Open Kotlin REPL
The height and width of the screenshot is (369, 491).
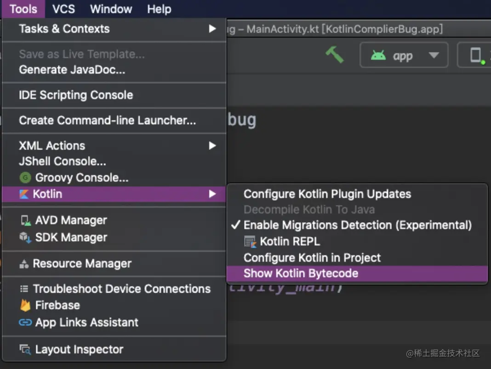pyautogui.click(x=357, y=242)
